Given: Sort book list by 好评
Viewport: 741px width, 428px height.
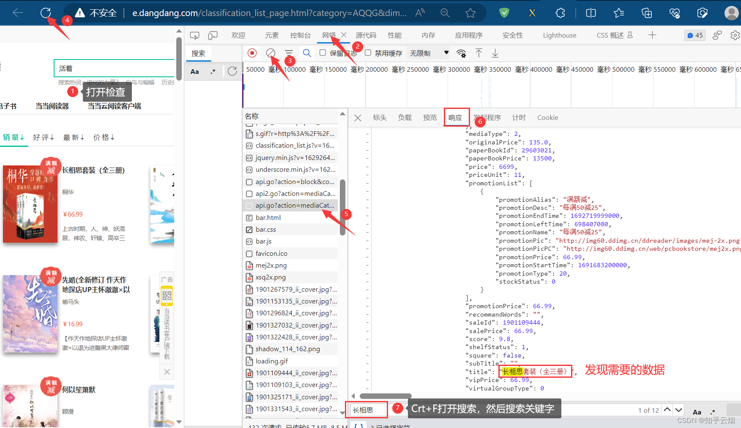Looking at the screenshot, I should [44, 137].
